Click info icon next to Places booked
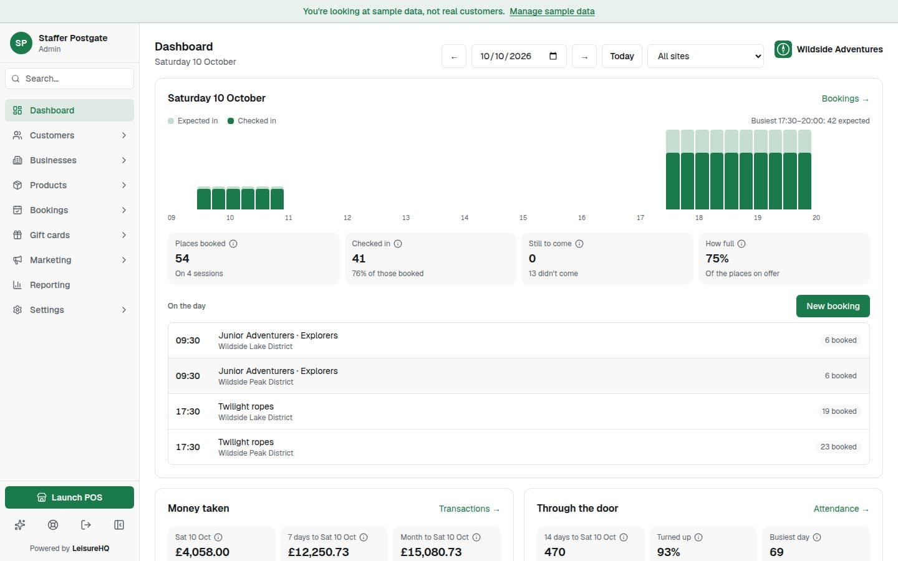This screenshot has width=898, height=561. [x=233, y=244]
